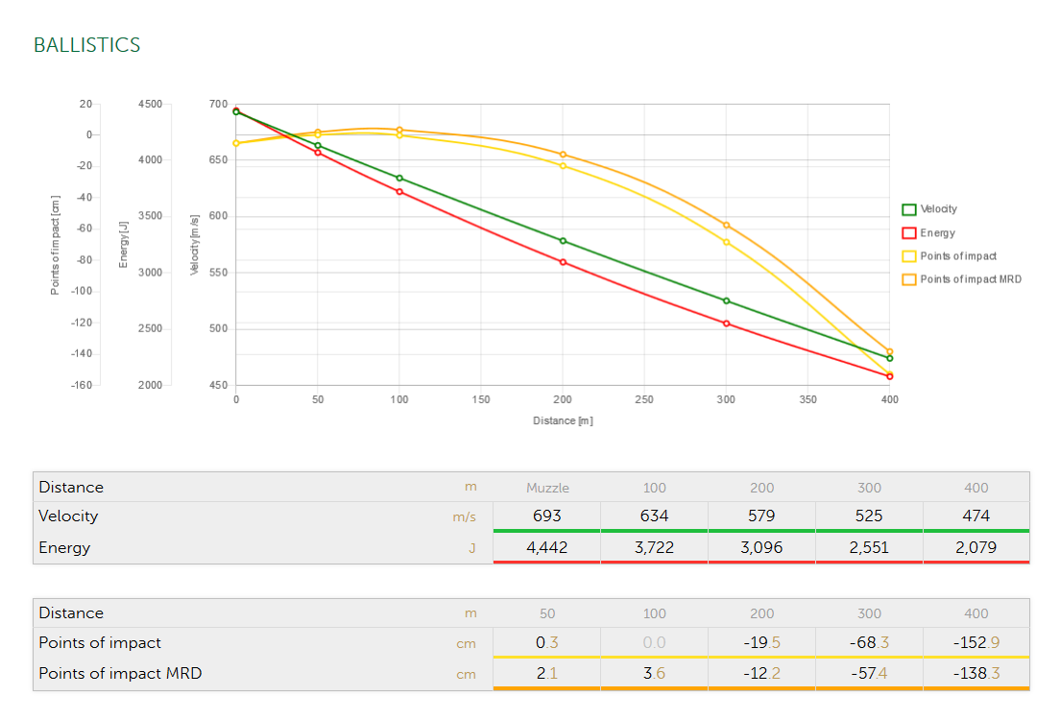Click yellow impact curve point at 300 m
Image resolution: width=1060 pixels, height=720 pixels.
(726, 242)
